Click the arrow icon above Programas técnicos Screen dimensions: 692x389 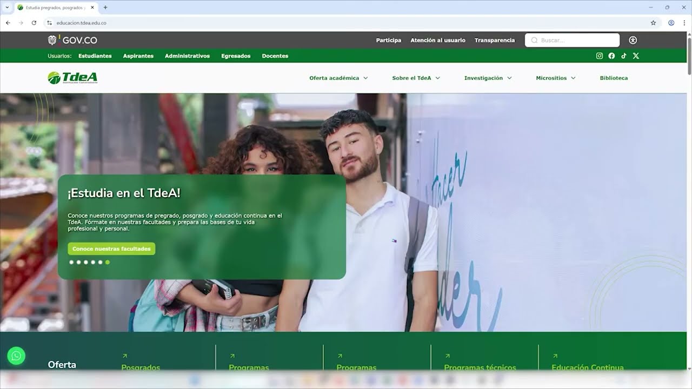pyautogui.click(x=447, y=356)
